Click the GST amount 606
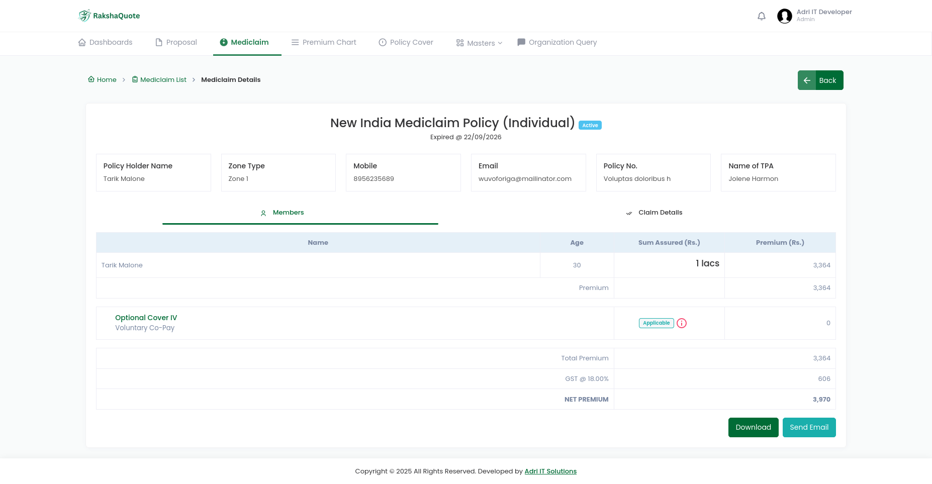932x484 pixels. coord(824,379)
